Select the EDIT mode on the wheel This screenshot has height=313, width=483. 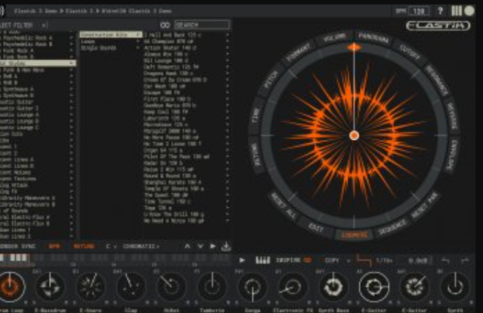pos(316,228)
